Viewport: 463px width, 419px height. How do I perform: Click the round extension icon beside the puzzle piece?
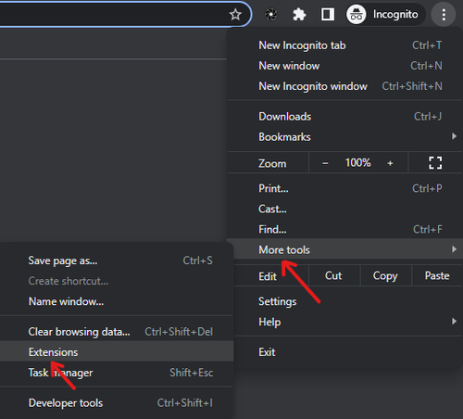tap(271, 14)
